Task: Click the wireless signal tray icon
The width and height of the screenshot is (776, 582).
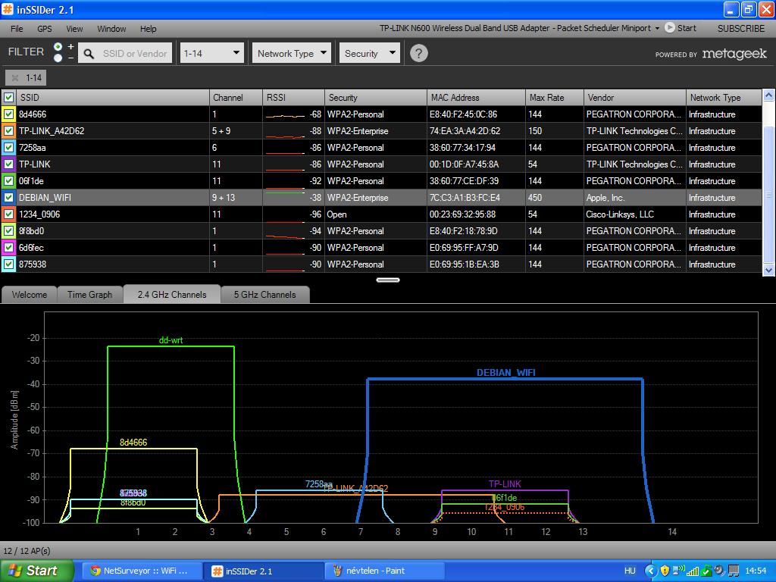Action: click(x=692, y=571)
